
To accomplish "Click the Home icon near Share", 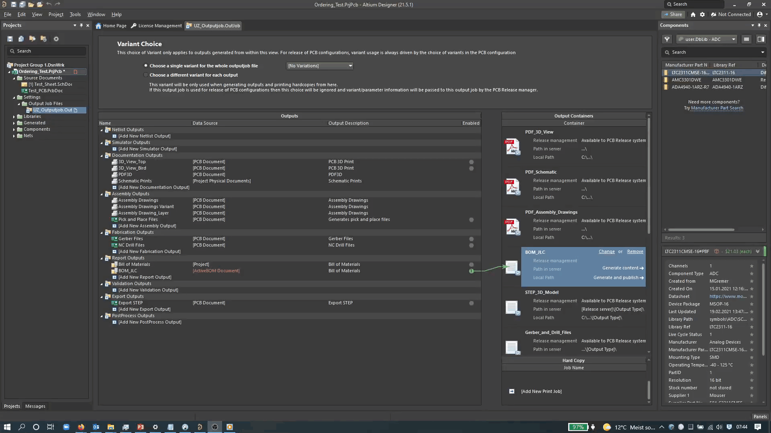I will pos(693,14).
